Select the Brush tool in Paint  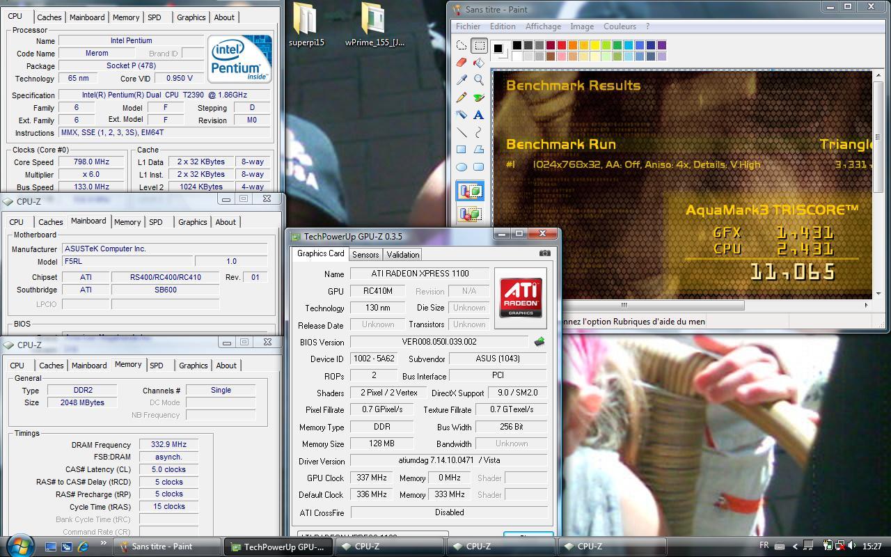(x=479, y=97)
